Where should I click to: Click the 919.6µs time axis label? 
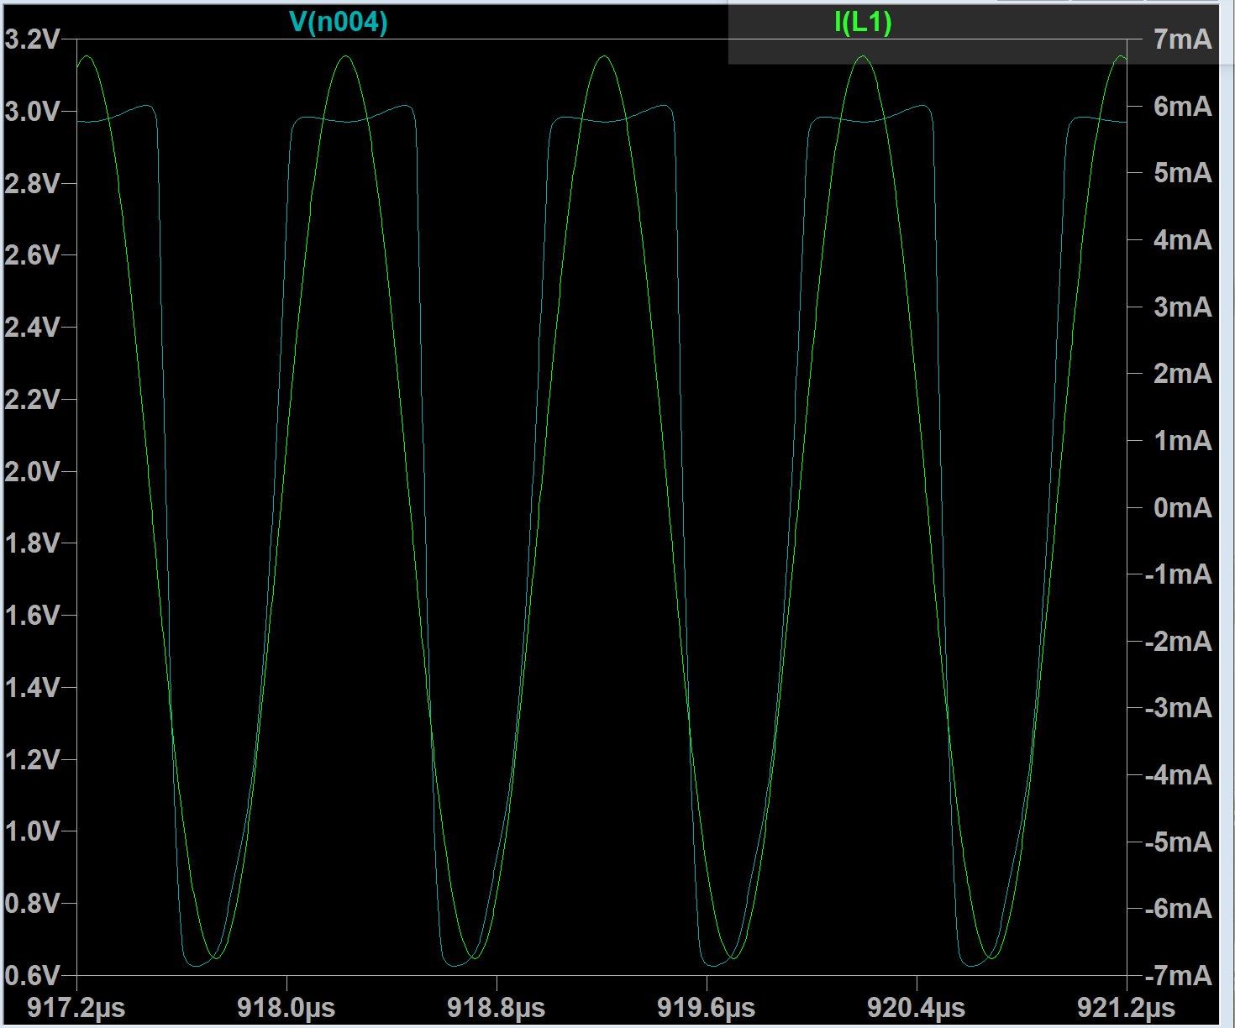pyautogui.click(x=707, y=1007)
